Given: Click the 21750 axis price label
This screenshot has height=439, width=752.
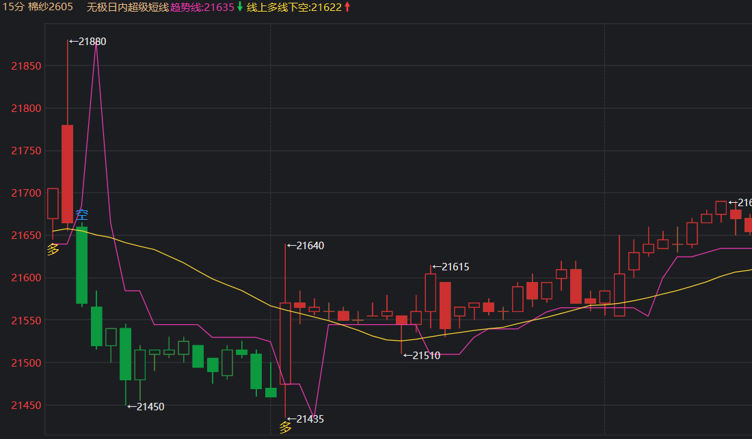Looking at the screenshot, I should [27, 151].
